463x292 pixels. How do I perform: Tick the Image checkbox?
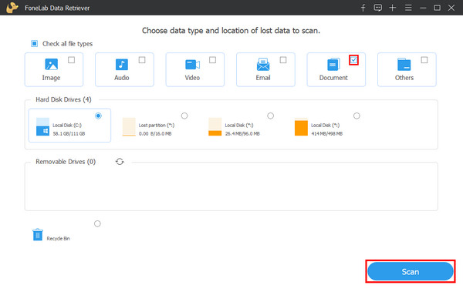(71, 60)
